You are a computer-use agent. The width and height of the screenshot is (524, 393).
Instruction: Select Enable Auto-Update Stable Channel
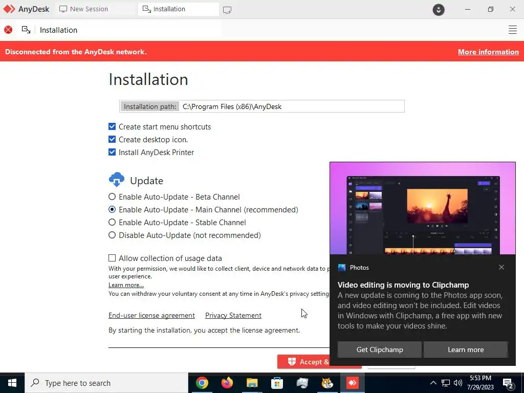112,222
